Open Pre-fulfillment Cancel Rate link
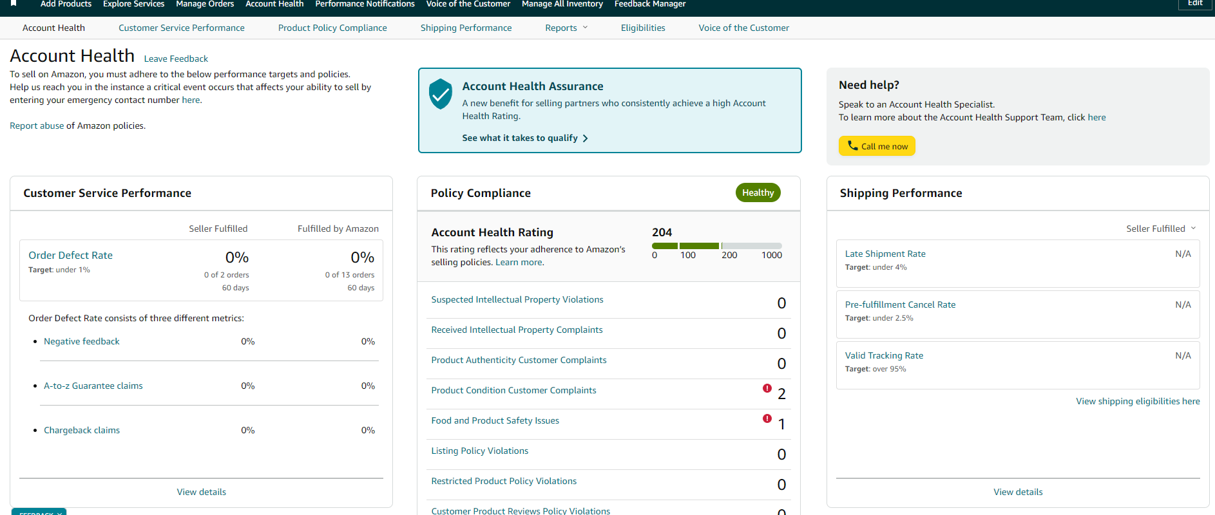Screen dimensions: 1215x515 [x=900, y=304]
